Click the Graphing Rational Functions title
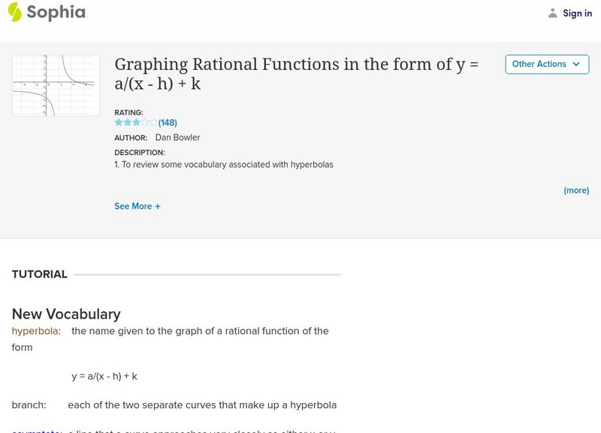 [296, 73]
